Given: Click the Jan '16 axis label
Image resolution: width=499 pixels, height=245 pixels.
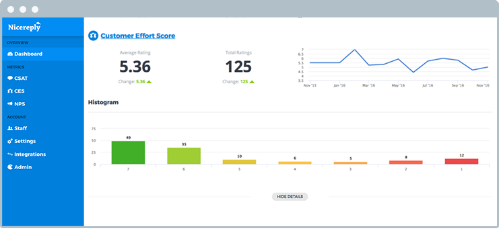Looking at the screenshot, I should point(339,86).
